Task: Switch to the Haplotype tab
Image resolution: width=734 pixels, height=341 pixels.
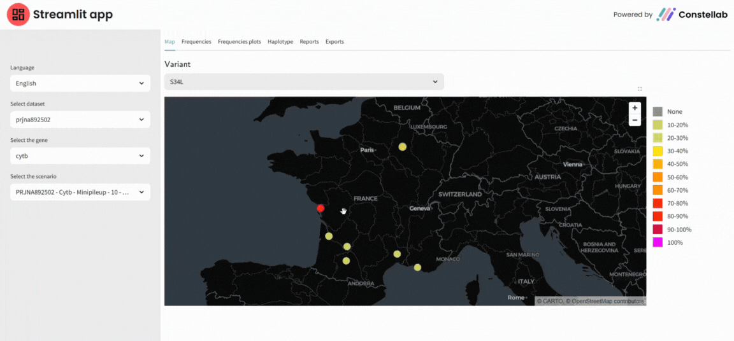Action: point(280,42)
